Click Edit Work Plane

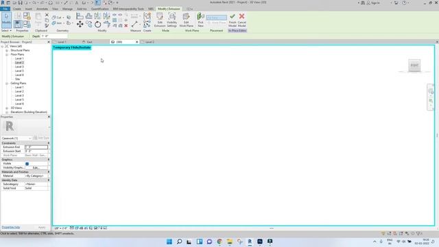click(186, 20)
